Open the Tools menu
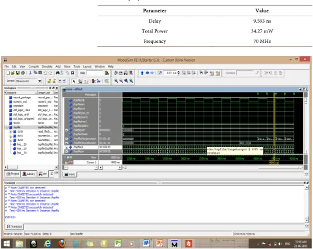313x249 pixels. 77,66
